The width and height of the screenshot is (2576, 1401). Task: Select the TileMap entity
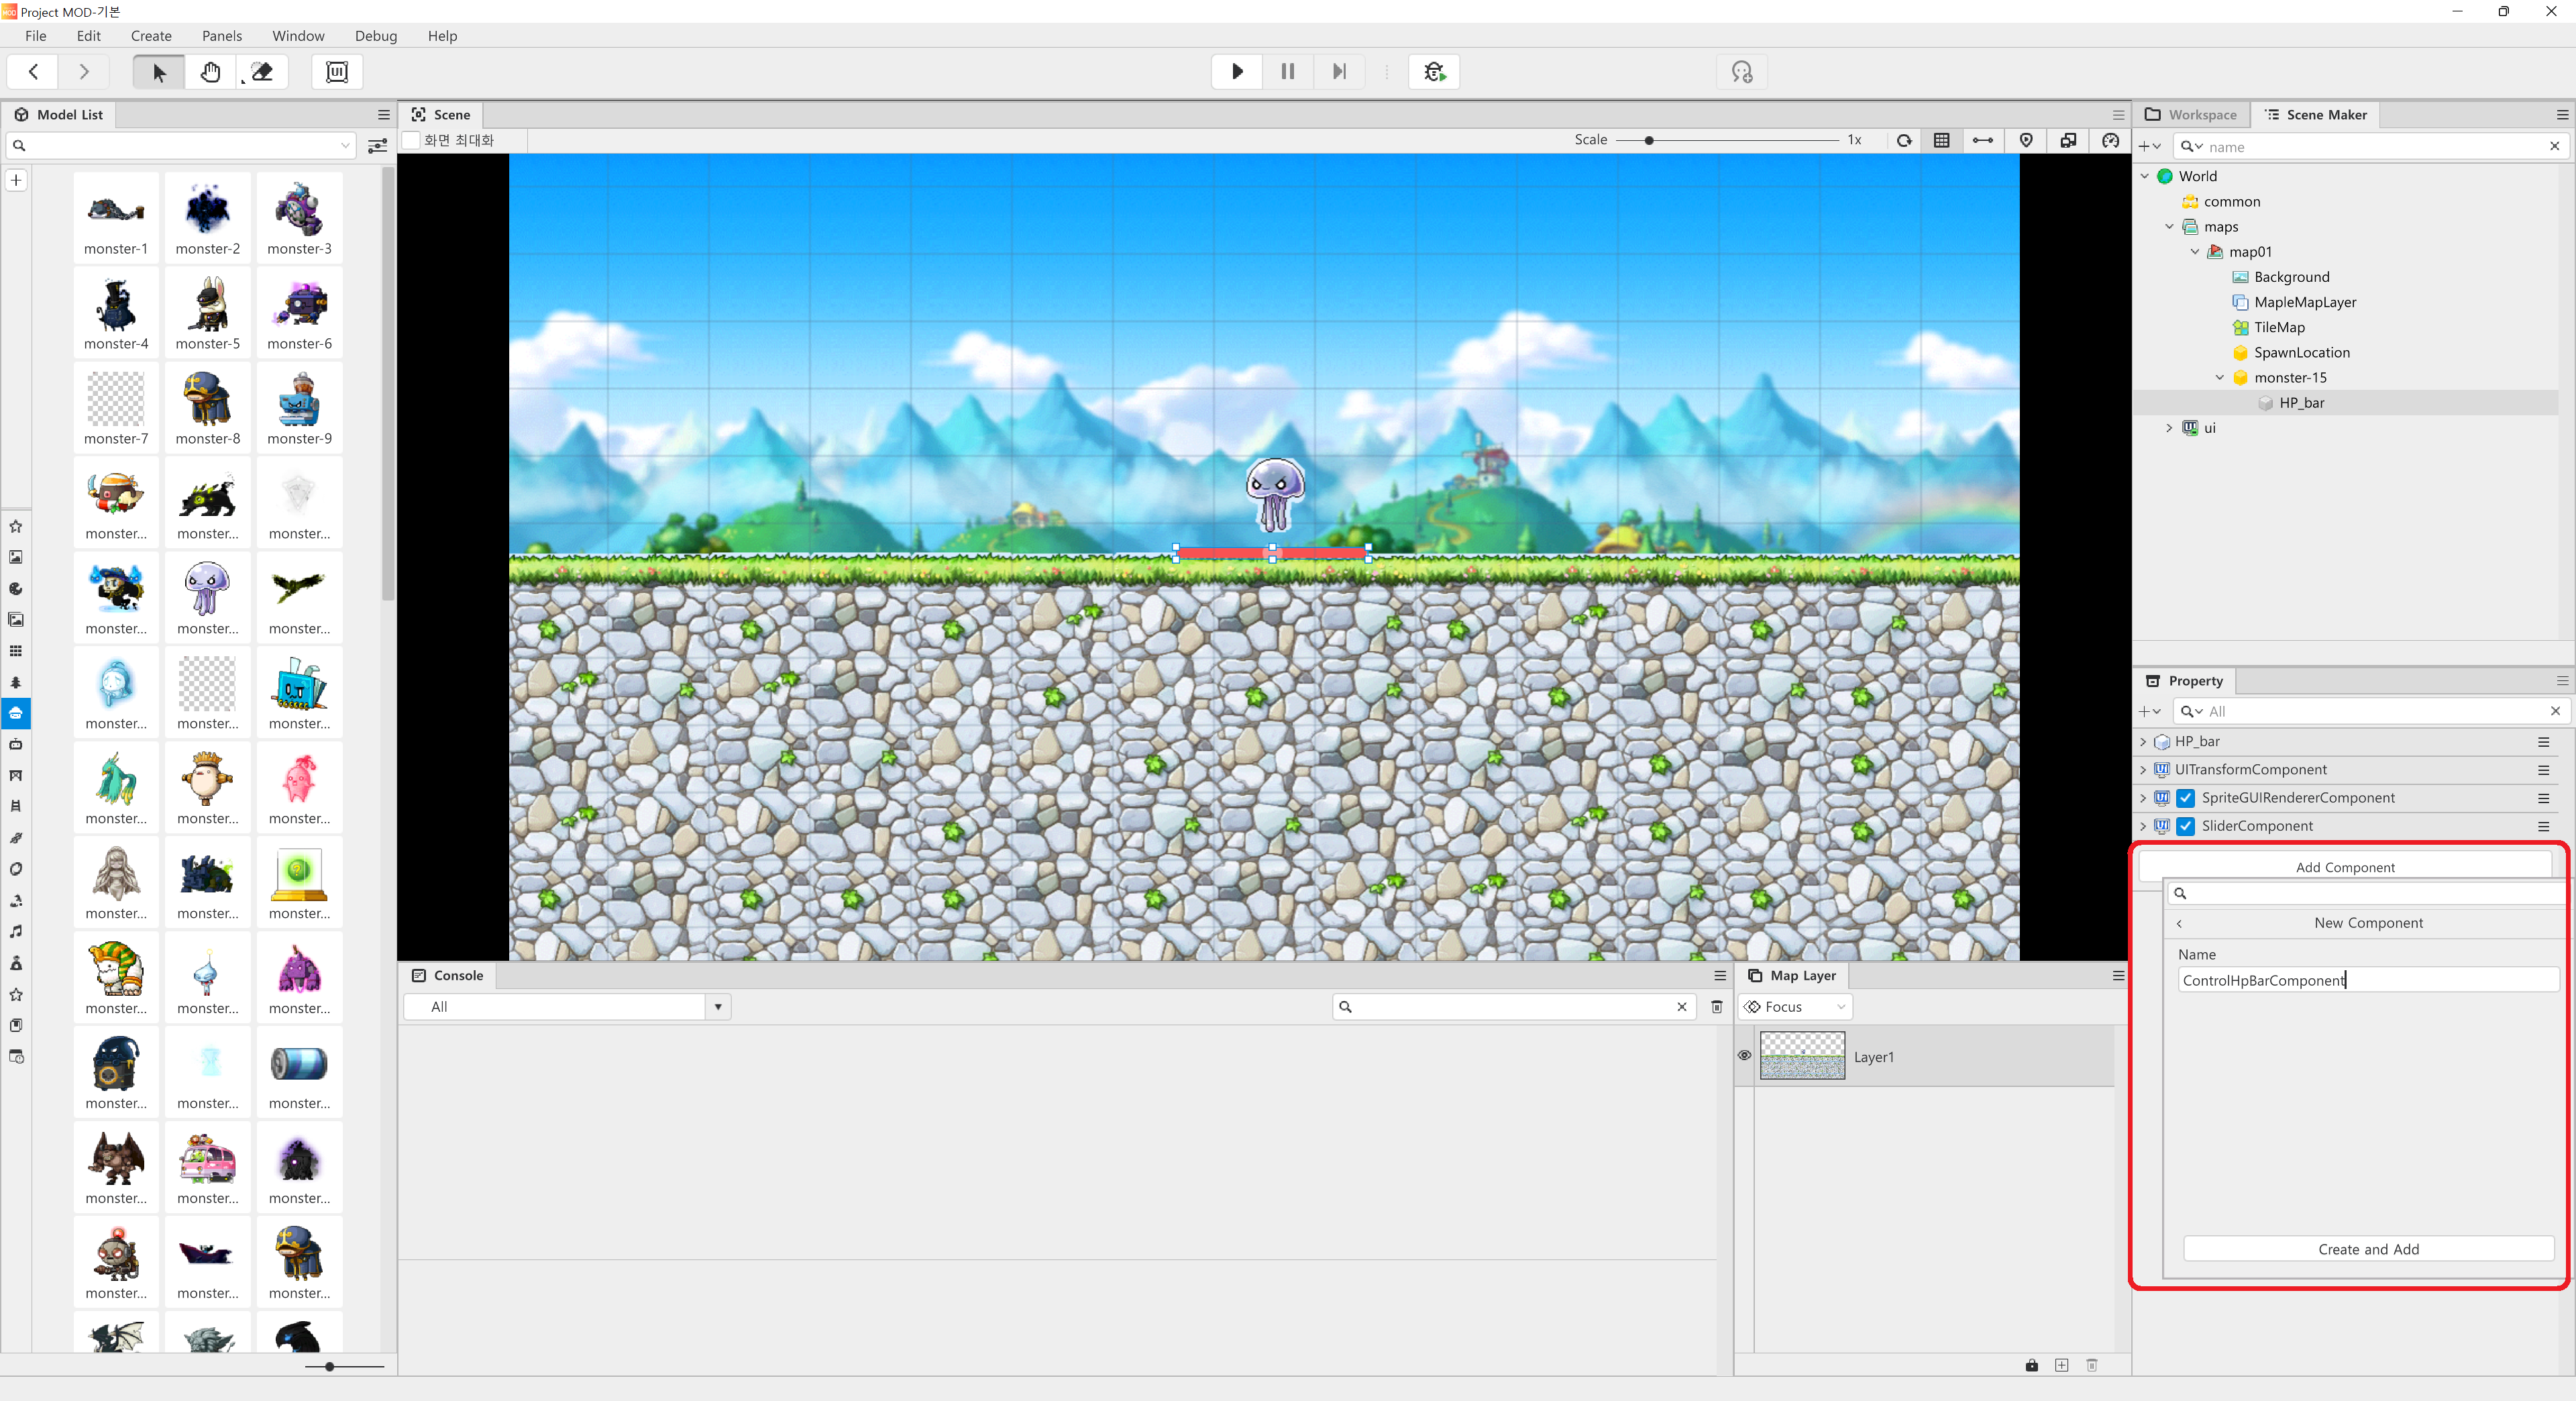(x=2279, y=327)
